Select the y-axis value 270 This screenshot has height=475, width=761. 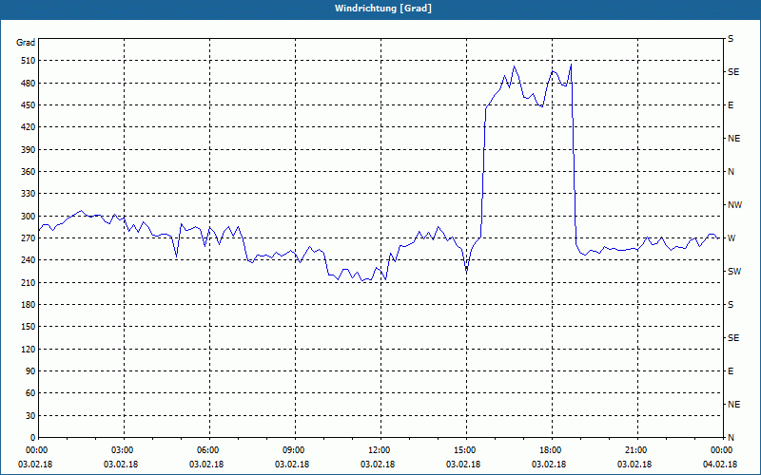coord(29,238)
